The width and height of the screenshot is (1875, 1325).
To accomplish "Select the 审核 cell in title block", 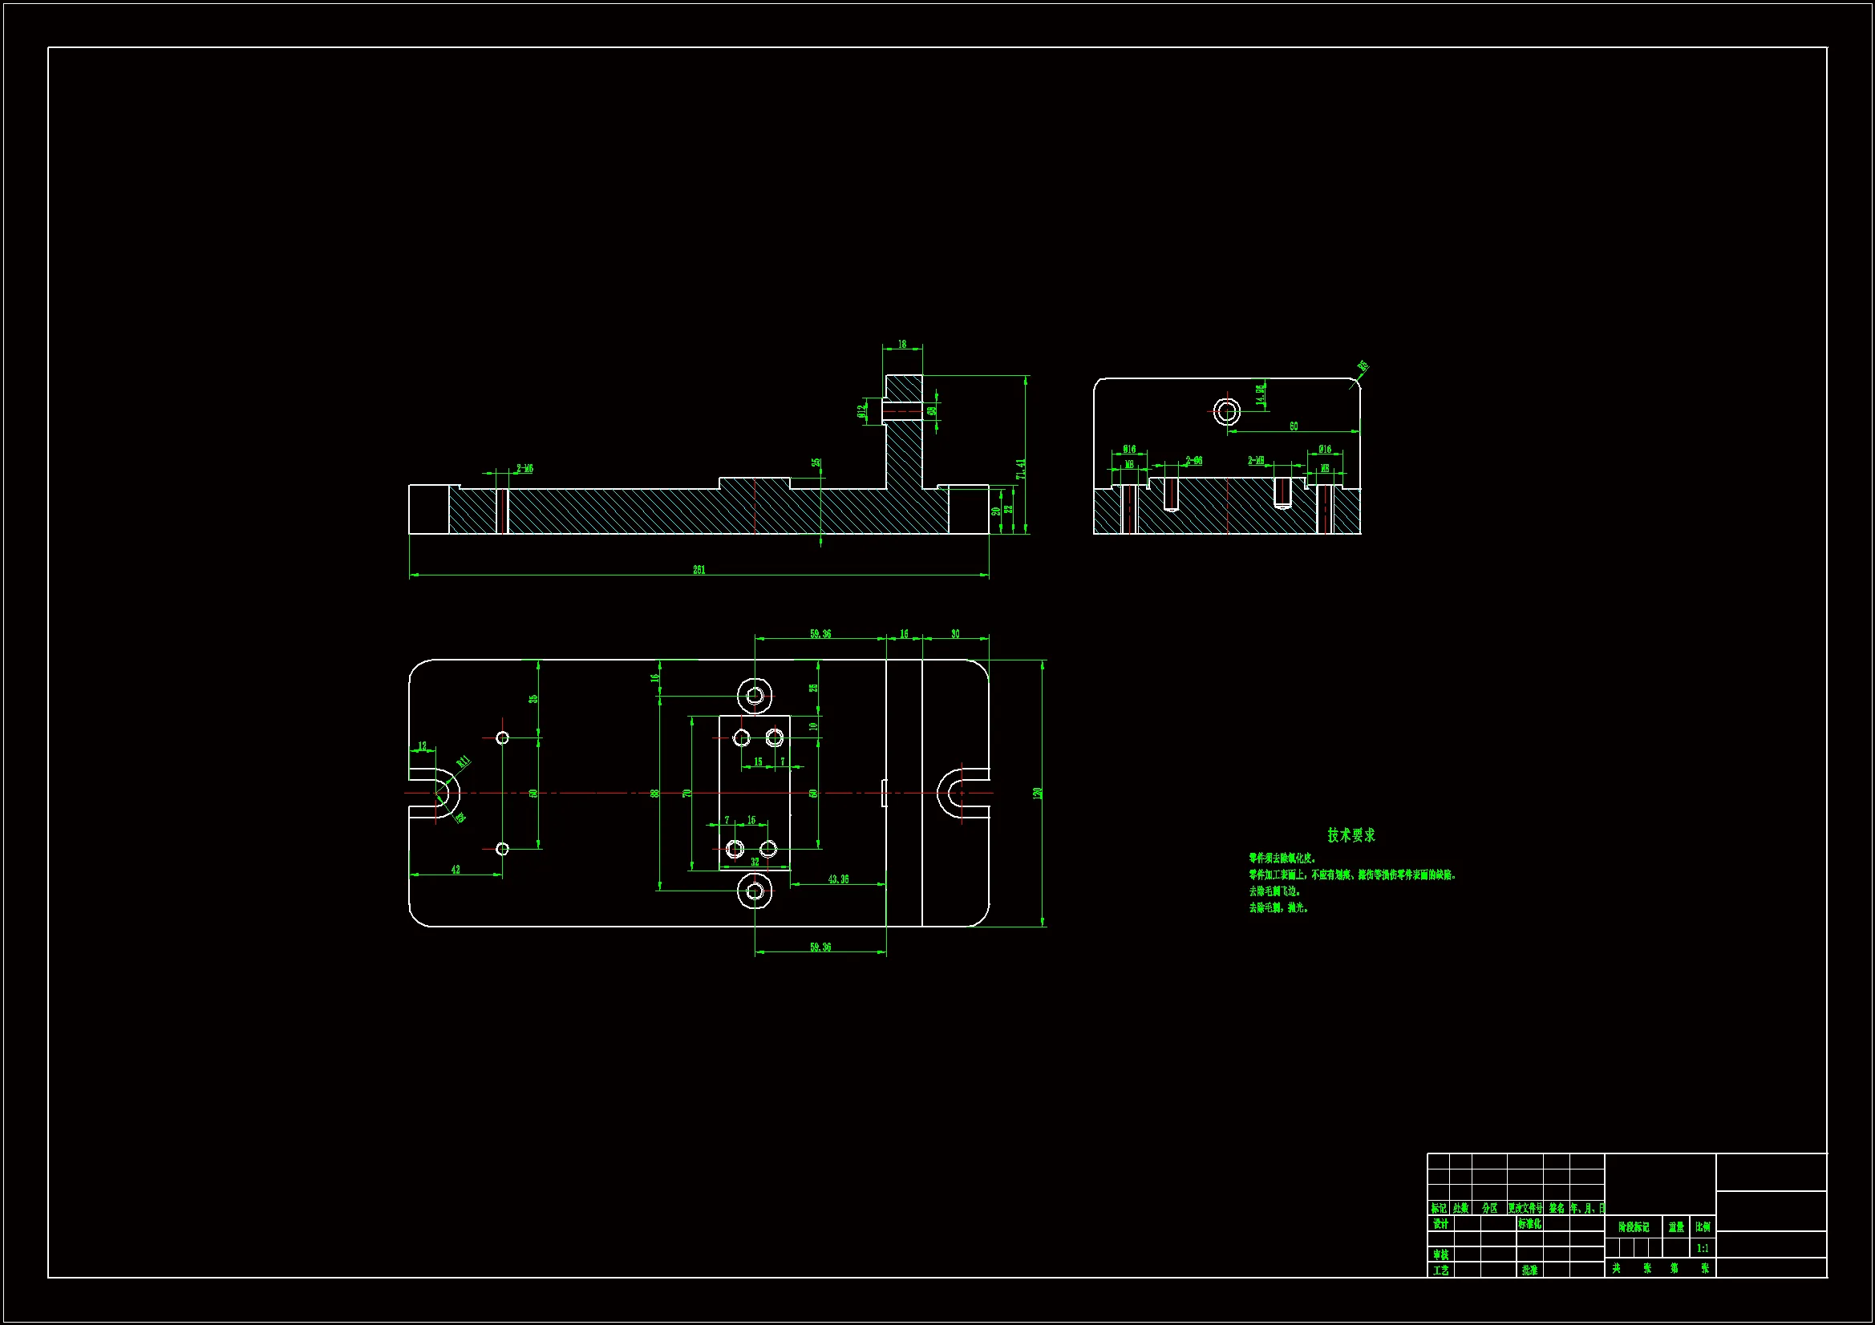I will click(1440, 1254).
